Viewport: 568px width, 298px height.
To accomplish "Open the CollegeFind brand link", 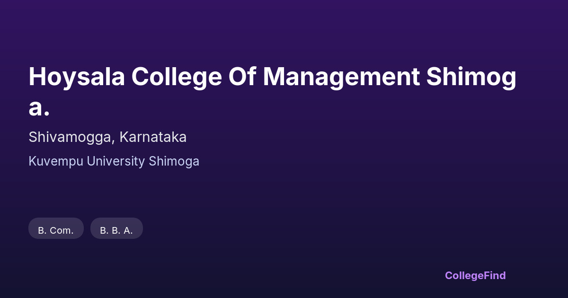I will coord(475,275).
